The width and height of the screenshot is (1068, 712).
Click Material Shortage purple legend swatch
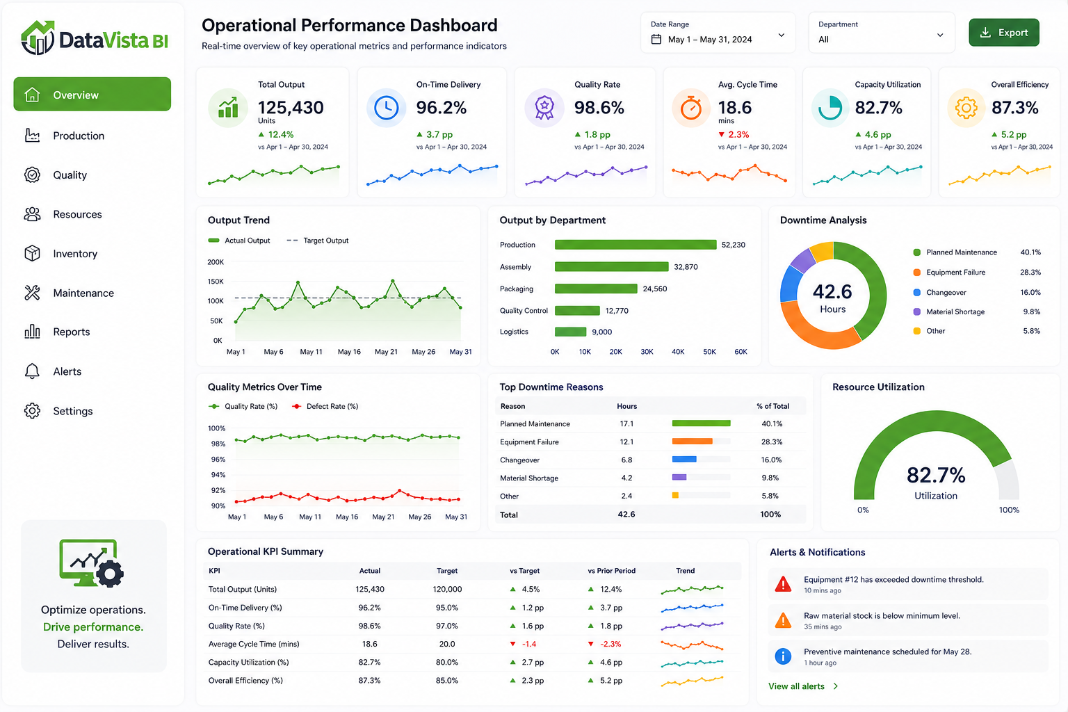coord(917,312)
